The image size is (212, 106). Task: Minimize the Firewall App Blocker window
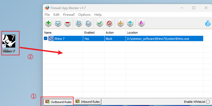[182, 8]
